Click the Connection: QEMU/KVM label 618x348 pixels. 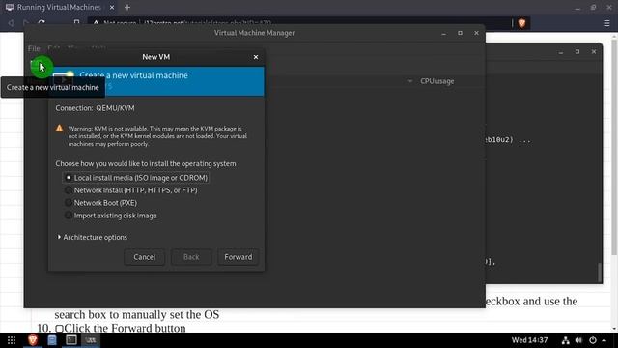(x=95, y=108)
